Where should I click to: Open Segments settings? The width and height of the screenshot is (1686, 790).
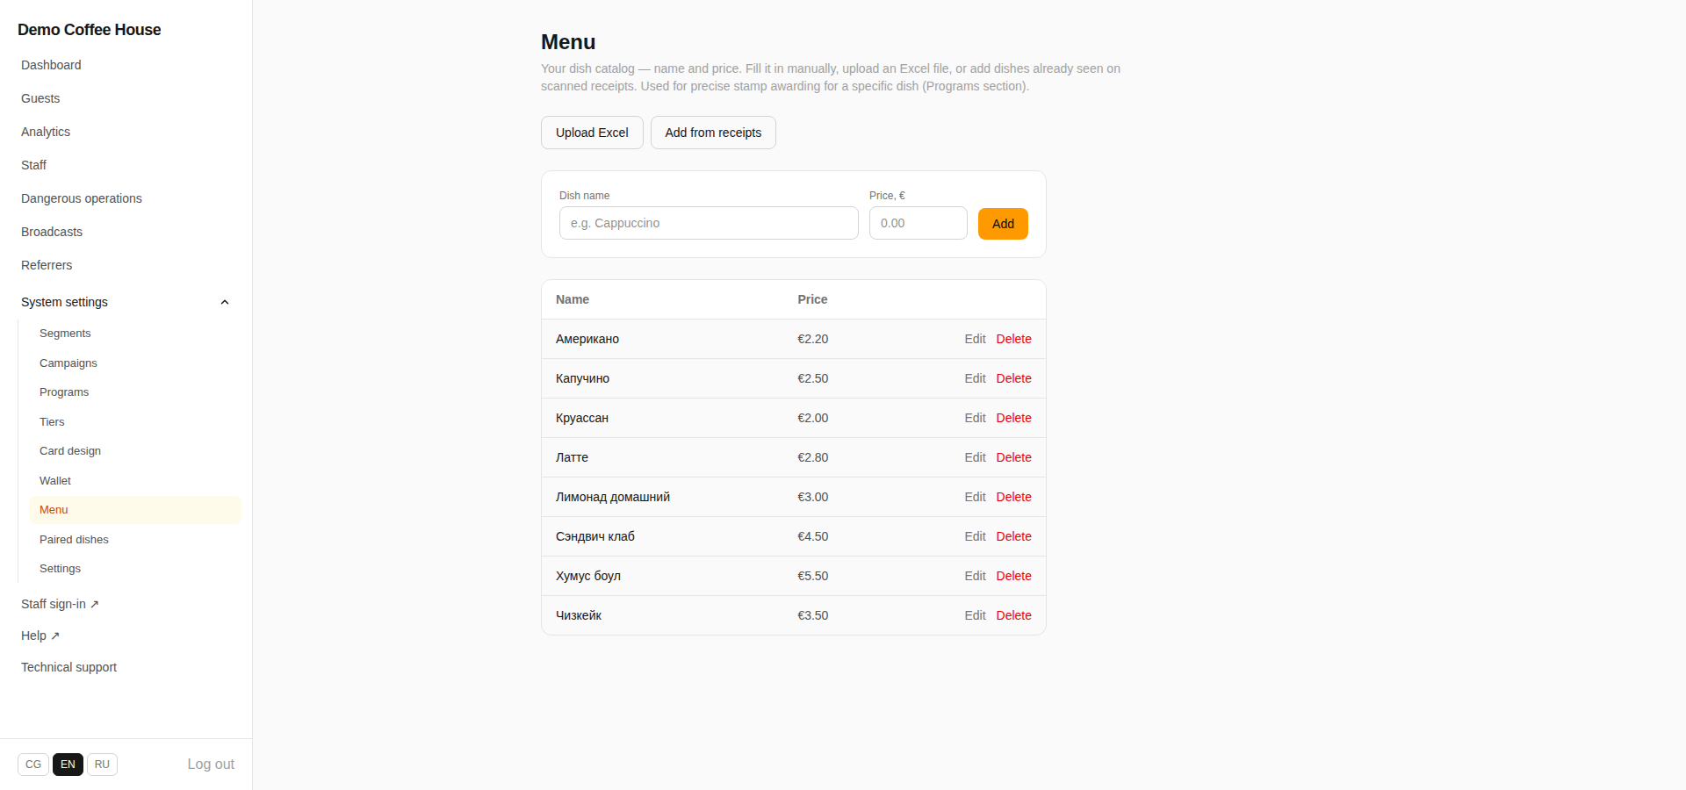point(65,334)
